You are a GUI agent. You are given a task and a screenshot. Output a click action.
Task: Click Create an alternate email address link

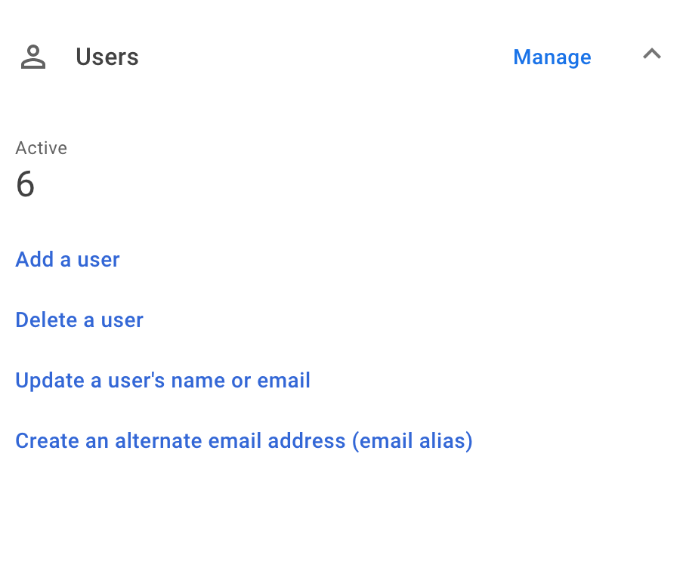point(244,441)
